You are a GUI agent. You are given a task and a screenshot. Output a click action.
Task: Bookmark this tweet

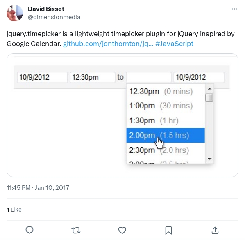(x=169, y=230)
